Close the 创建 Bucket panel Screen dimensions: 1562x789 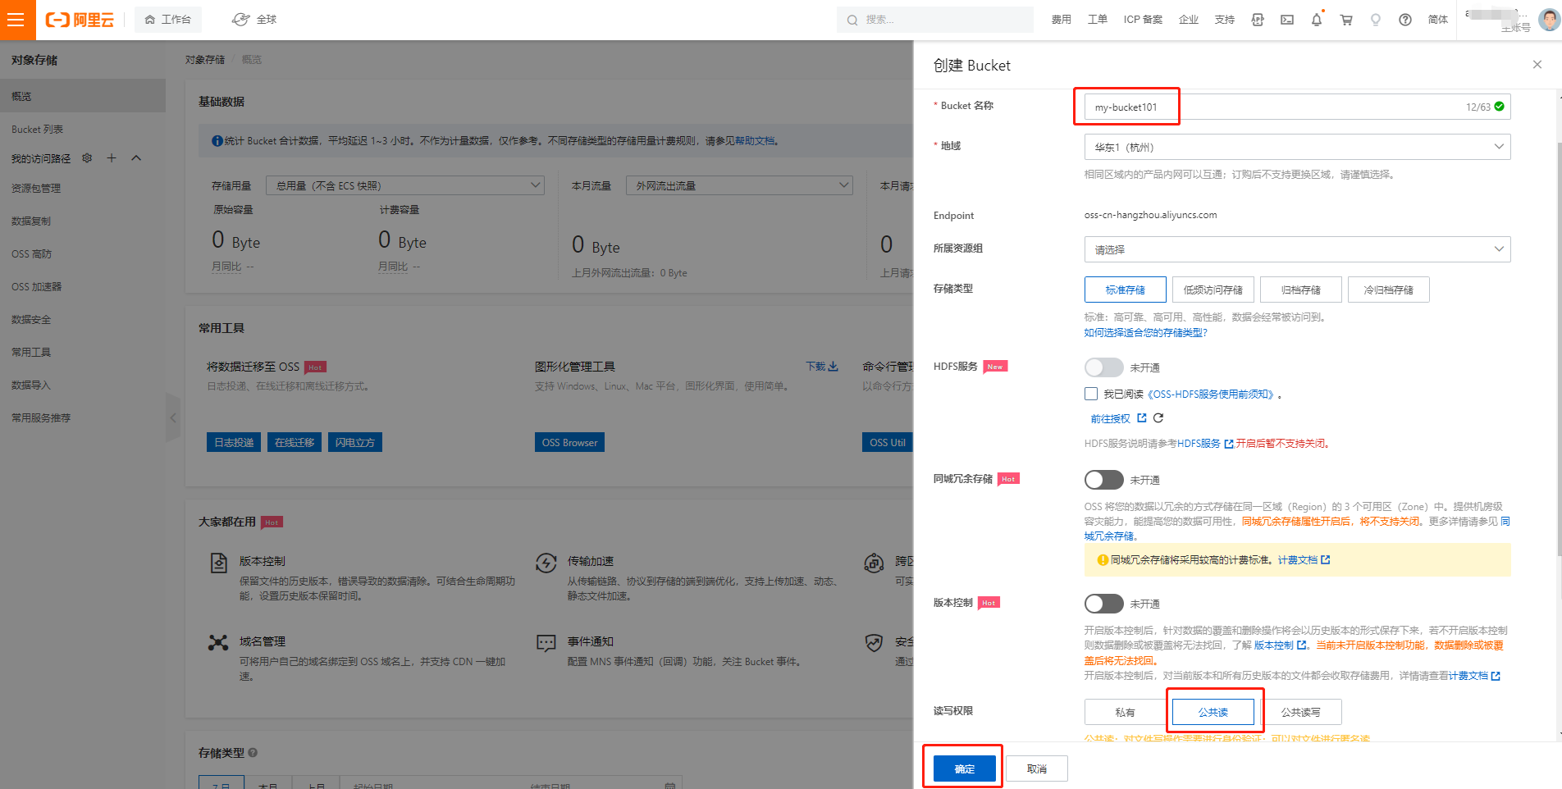click(x=1537, y=65)
